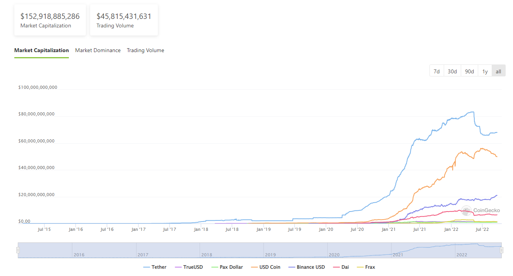Click 2022 in the navigator timeline
Image resolution: width=513 pixels, height=276 pixels.
462,255
